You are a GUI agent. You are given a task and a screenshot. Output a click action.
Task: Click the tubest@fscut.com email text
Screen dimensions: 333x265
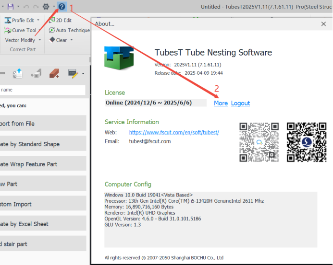150,141
